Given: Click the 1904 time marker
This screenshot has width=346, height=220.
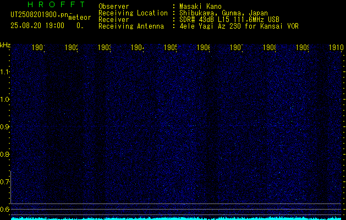Looking at the screenshot, I should 138,47.
